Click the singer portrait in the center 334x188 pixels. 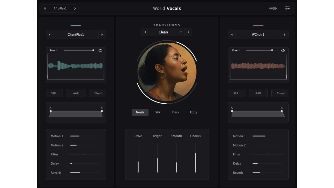(167, 72)
